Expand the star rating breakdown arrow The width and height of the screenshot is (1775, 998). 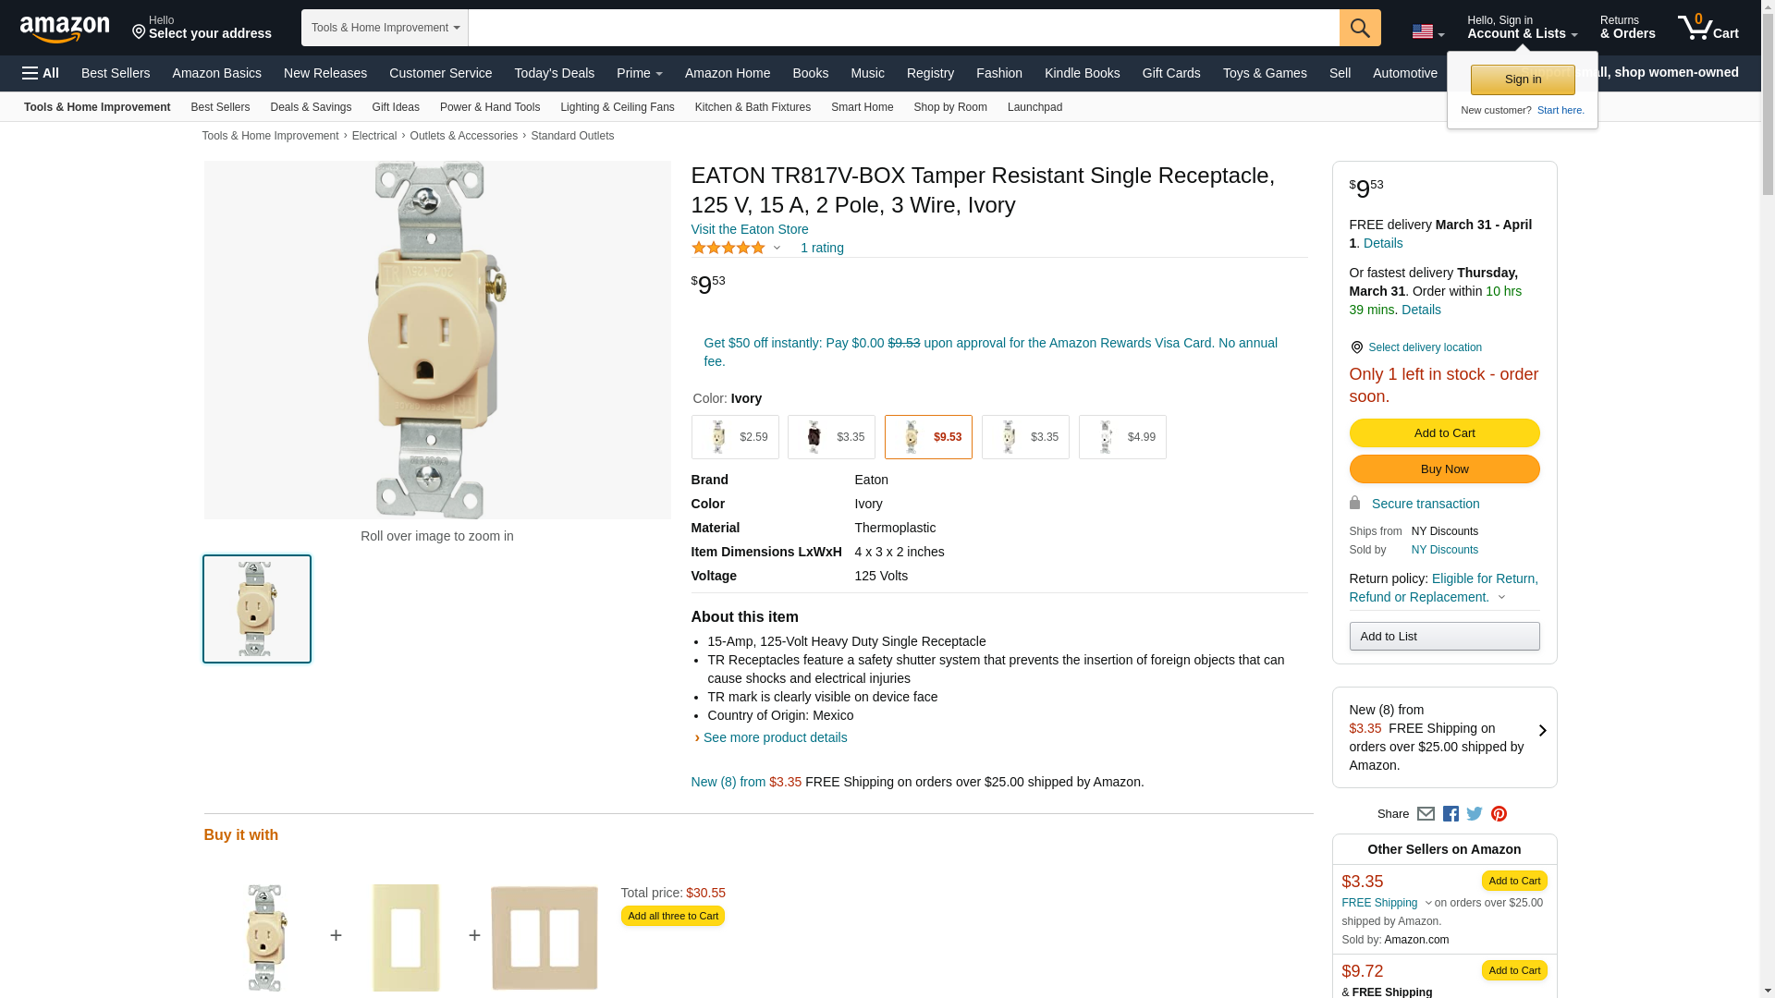[x=777, y=248]
